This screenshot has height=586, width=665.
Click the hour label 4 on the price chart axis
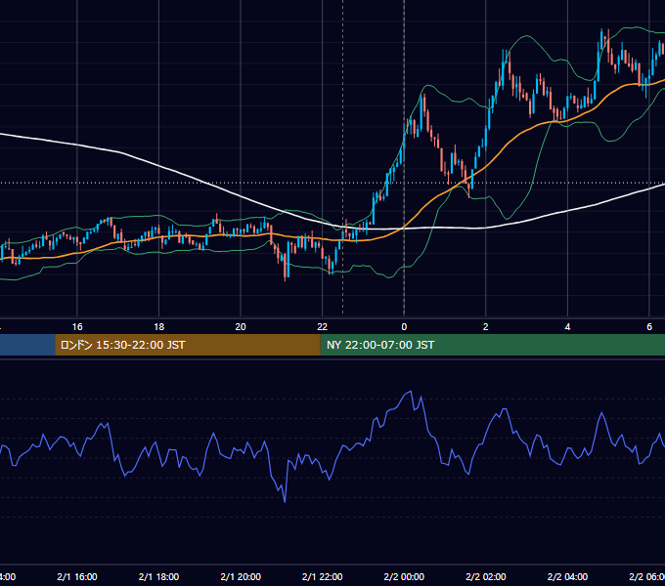click(x=567, y=326)
